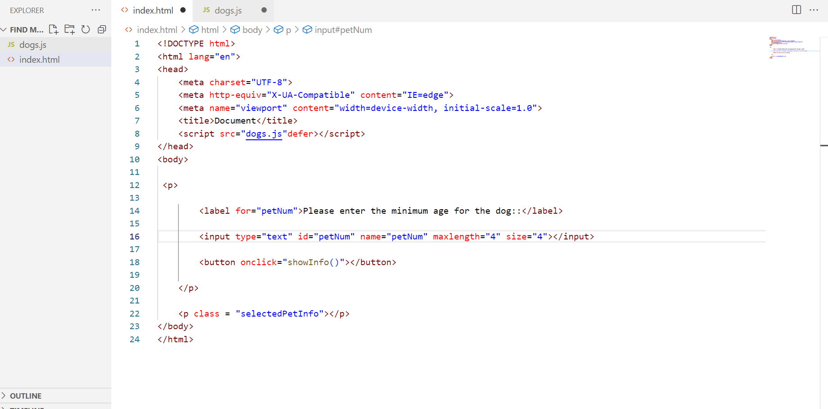Click the EXPLORER panel title

[27, 10]
